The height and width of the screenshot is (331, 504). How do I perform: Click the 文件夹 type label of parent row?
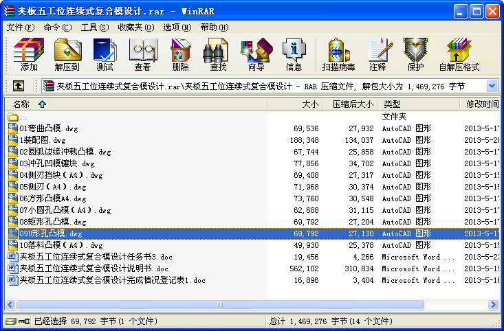tap(394, 117)
